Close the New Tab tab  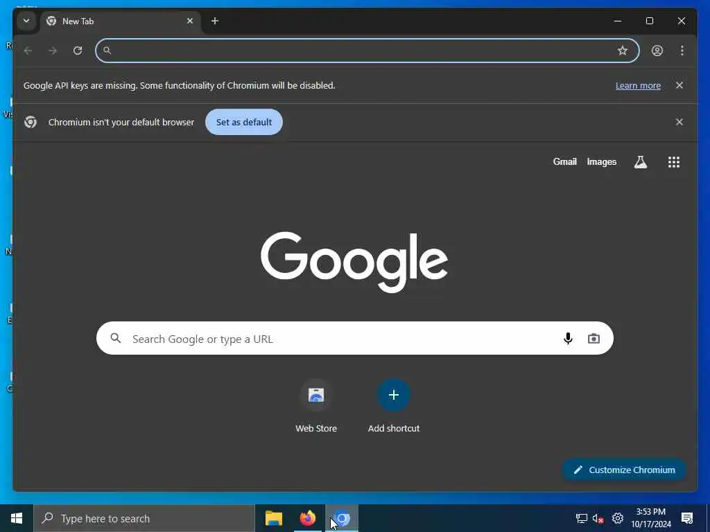[x=190, y=21]
